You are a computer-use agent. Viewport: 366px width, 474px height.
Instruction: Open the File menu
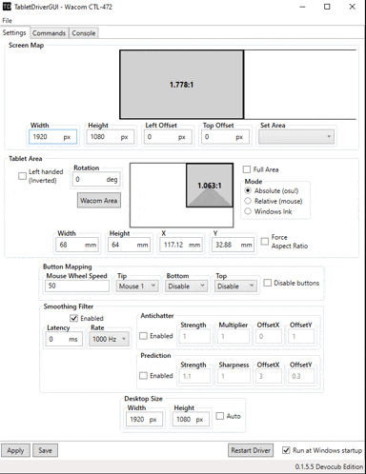coord(7,21)
